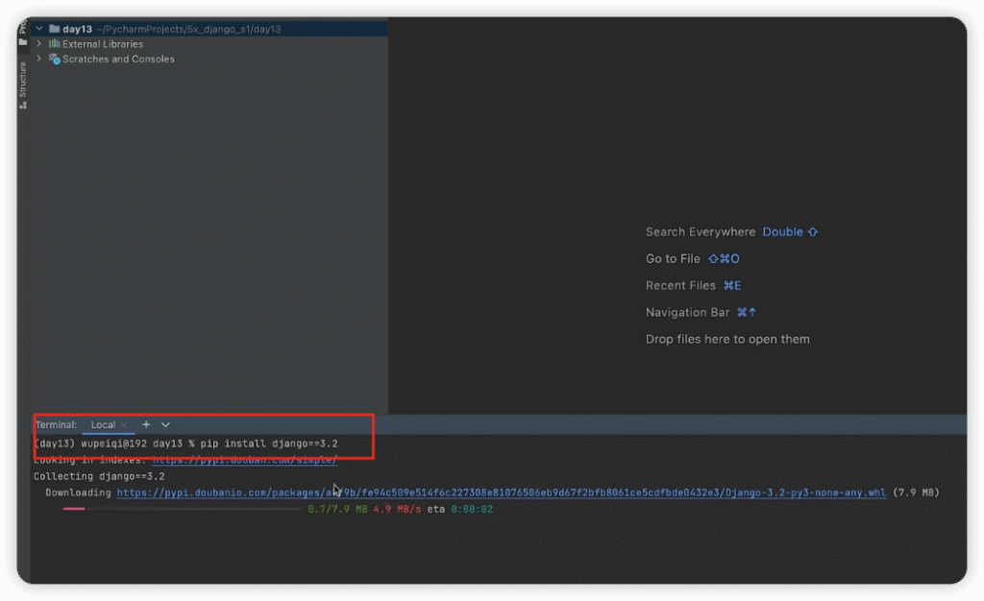Collapse the day13 project root
Screen dimensions: 984x601
click(x=39, y=29)
